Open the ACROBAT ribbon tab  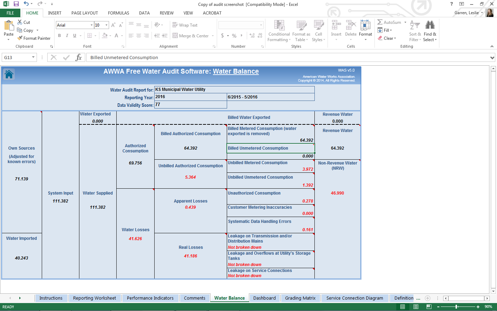[x=212, y=13]
